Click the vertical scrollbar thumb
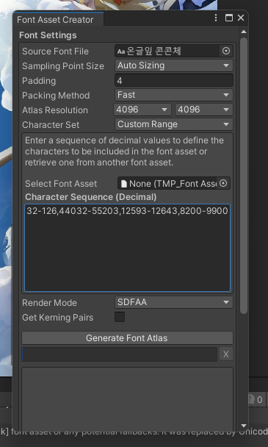Viewport: 268px width, 447px height. [x=244, y=175]
